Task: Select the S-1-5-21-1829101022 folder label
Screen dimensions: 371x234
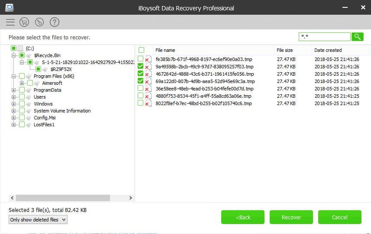Action: click(x=88, y=62)
